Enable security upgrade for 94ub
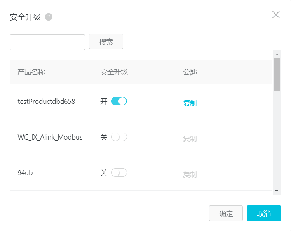The height and width of the screenshot is (231, 291). tap(119, 173)
